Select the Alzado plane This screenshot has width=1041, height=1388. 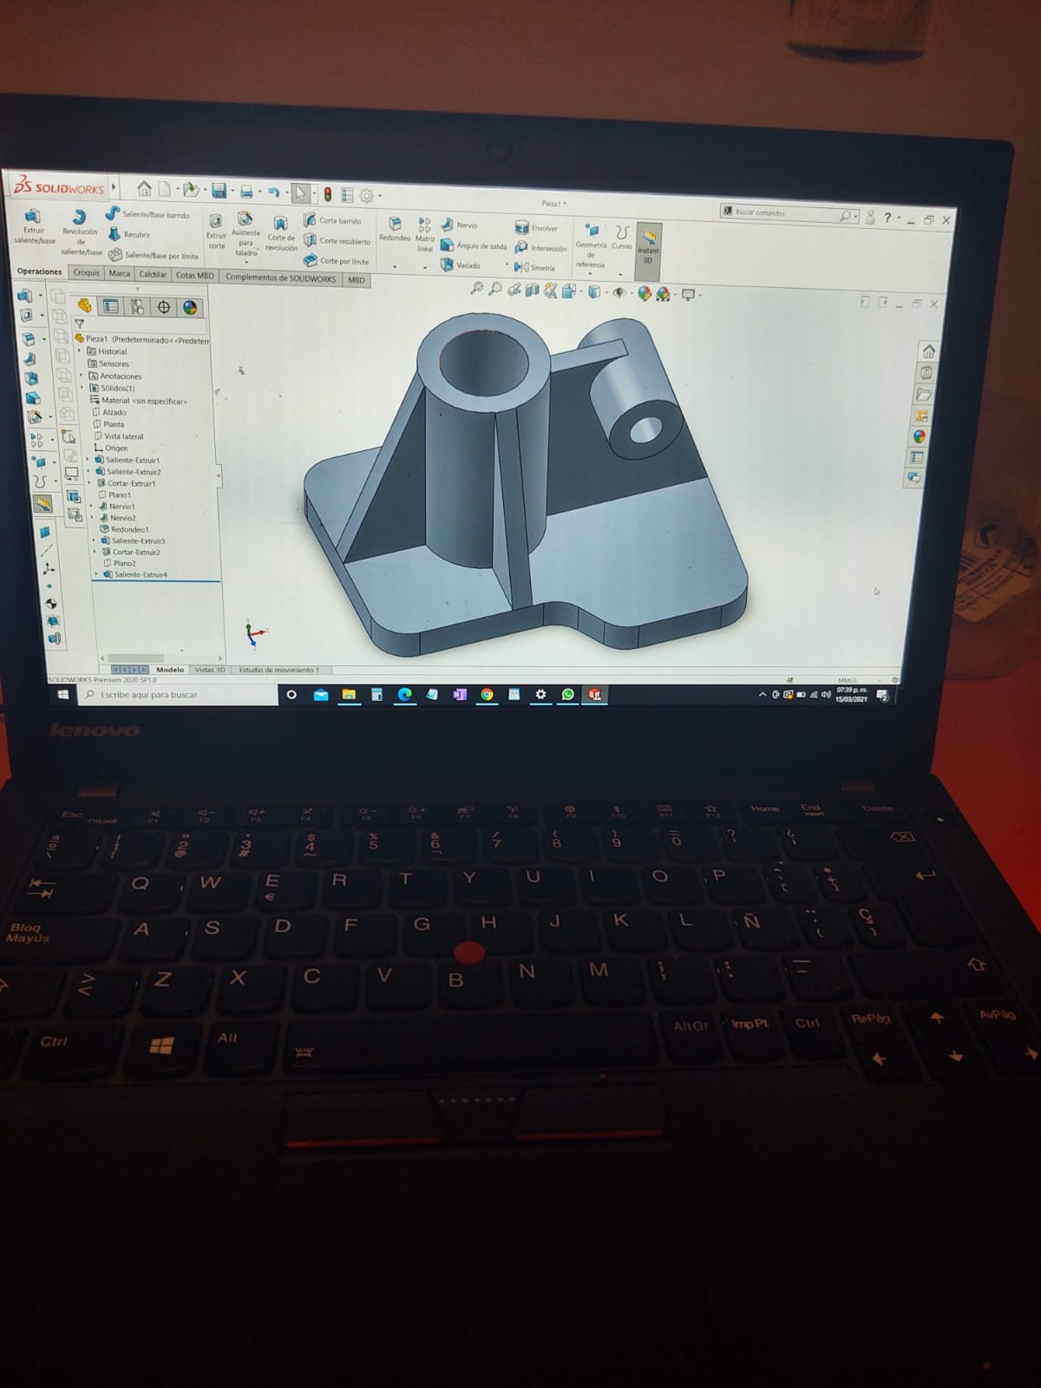pyautogui.click(x=109, y=412)
